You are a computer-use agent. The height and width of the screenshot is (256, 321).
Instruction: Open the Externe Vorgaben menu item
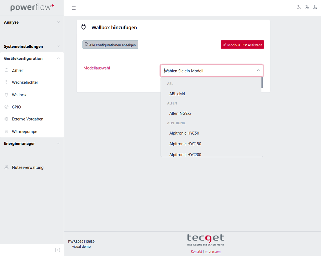pyautogui.click(x=32, y=119)
